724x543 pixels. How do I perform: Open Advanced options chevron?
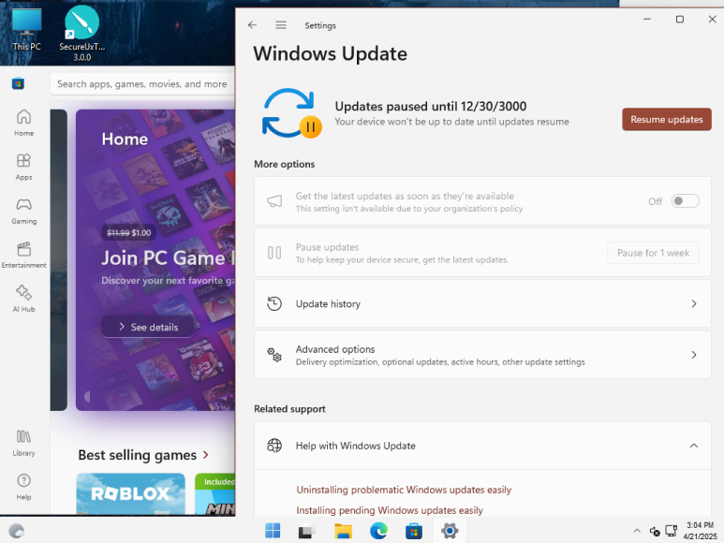693,355
